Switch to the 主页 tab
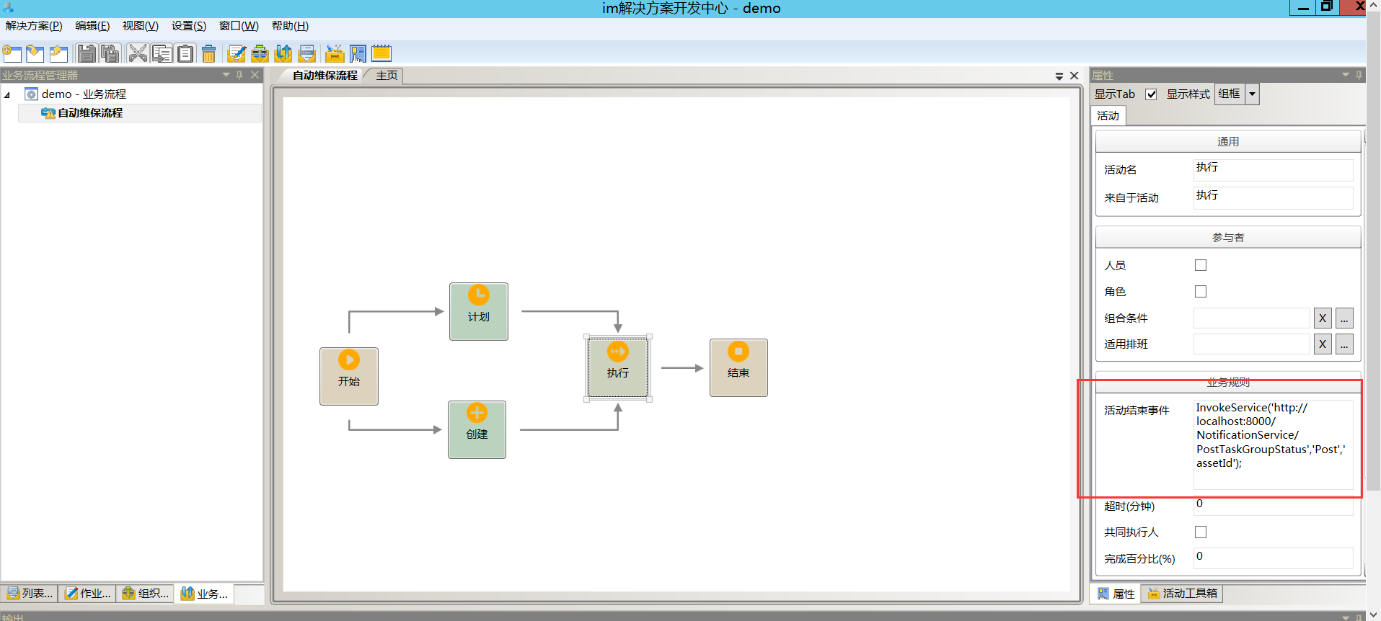This screenshot has height=621, width=1381. pos(387,76)
